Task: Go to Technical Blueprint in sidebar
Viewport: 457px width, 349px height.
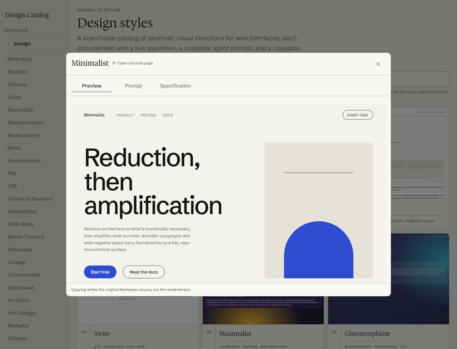Action: [x=30, y=199]
